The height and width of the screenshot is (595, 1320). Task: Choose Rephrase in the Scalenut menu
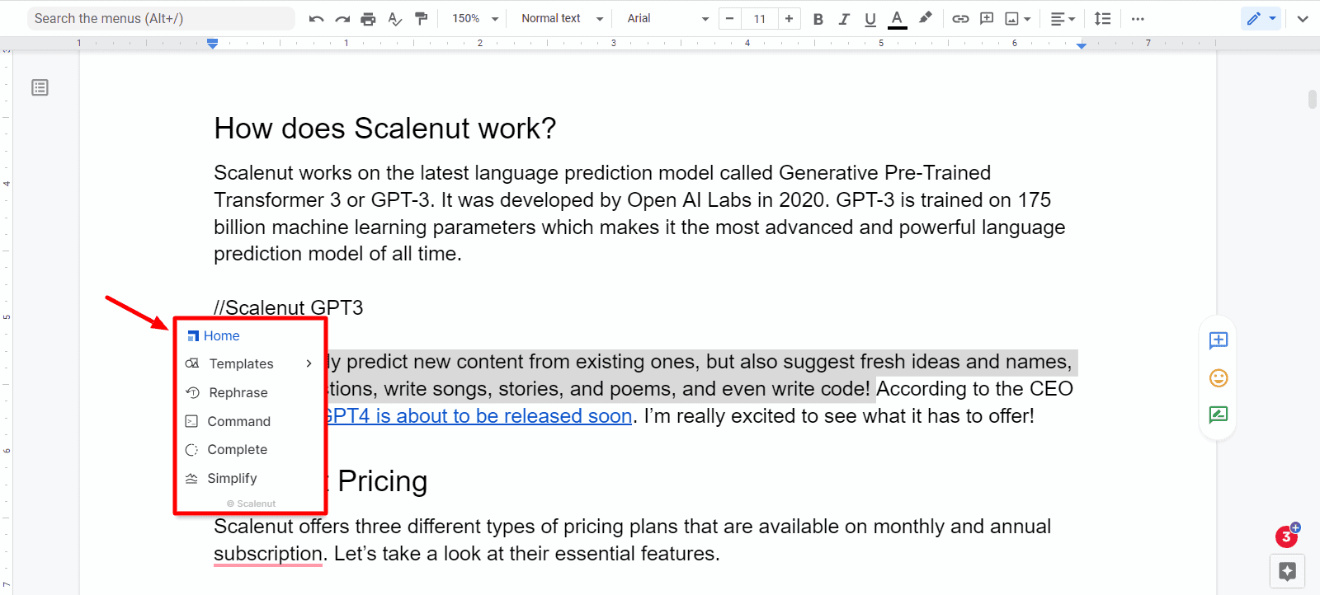238,392
